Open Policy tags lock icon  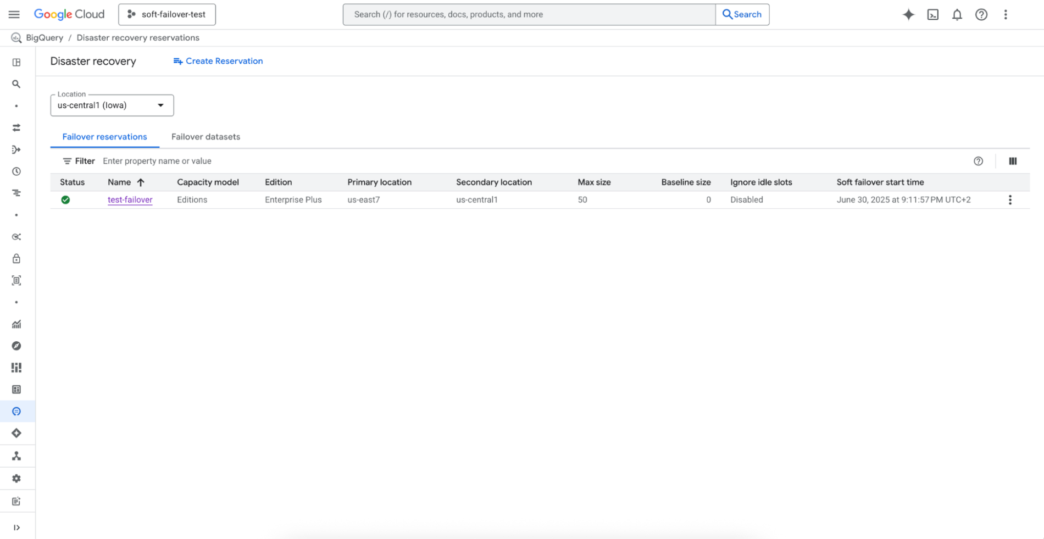(16, 258)
